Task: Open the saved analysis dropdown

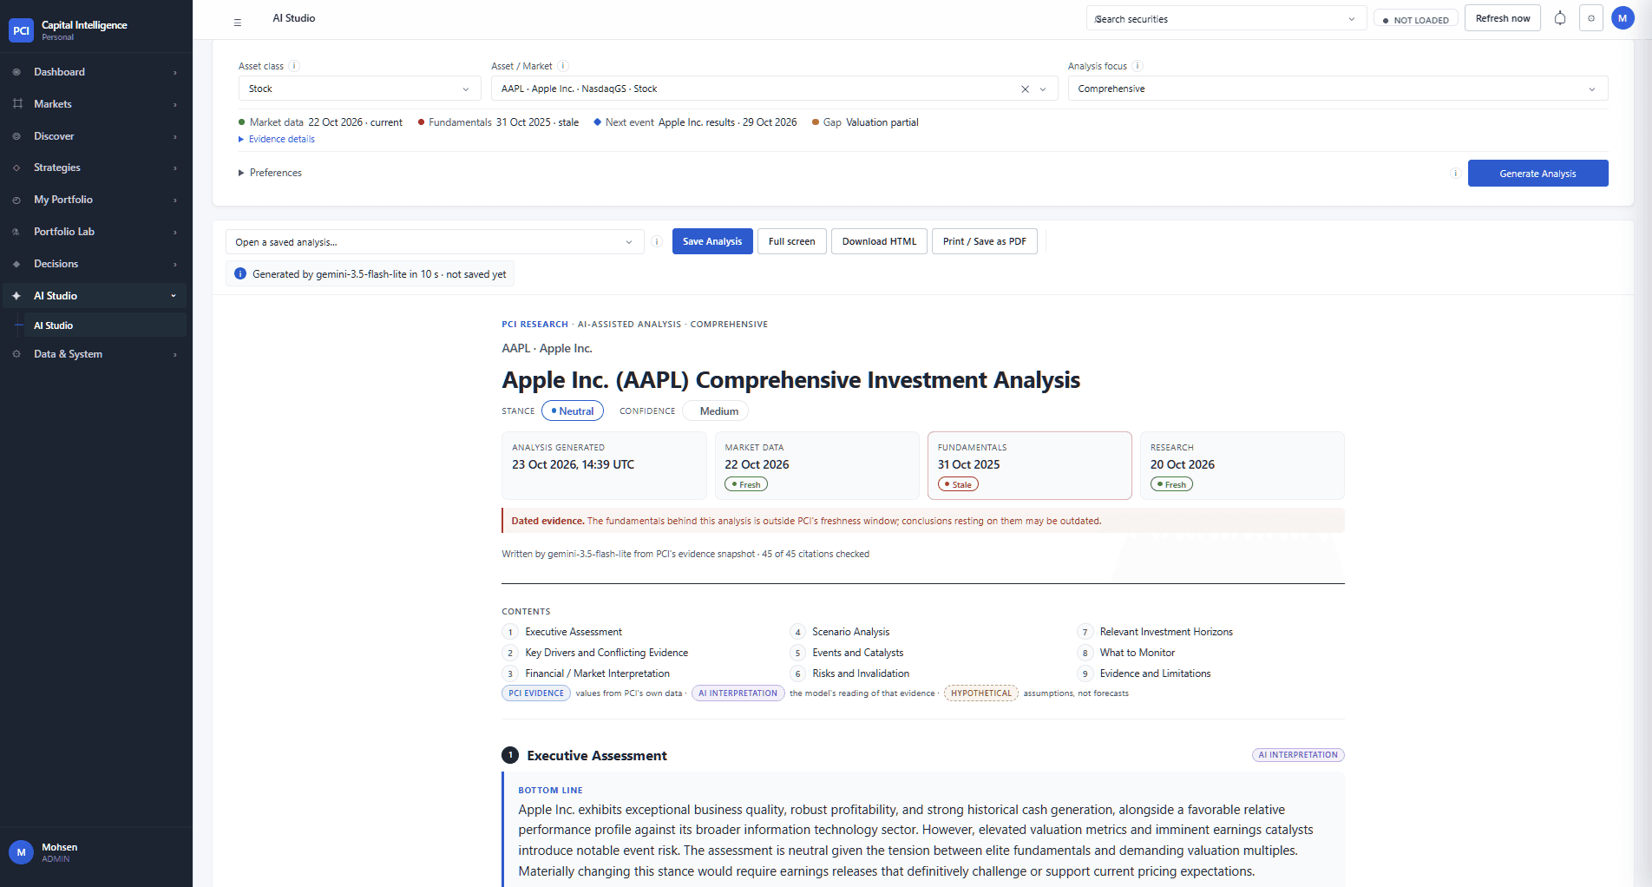Action: point(435,242)
